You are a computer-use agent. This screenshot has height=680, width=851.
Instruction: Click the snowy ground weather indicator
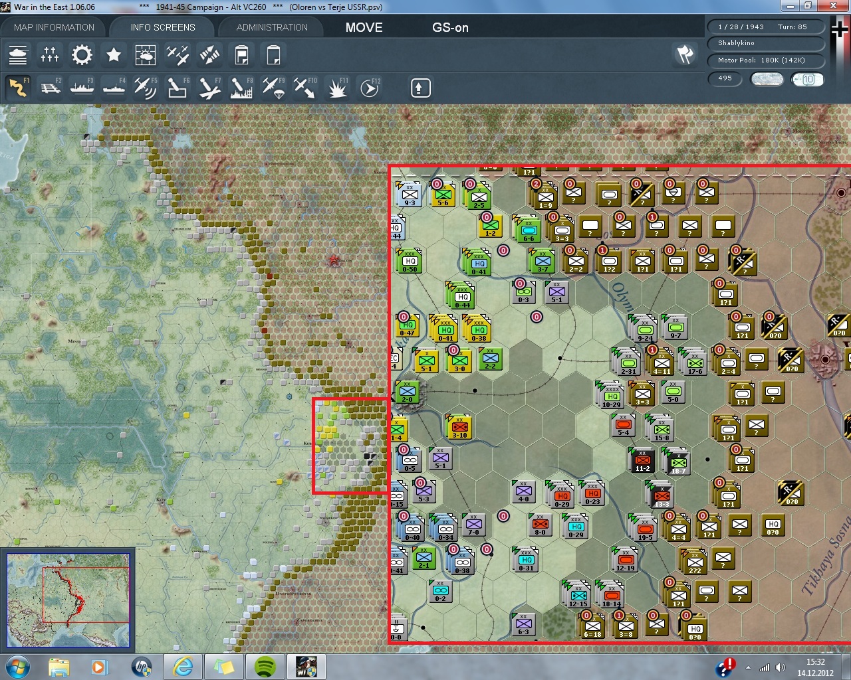pyautogui.click(x=767, y=79)
